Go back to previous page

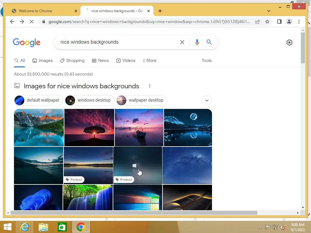point(12,22)
